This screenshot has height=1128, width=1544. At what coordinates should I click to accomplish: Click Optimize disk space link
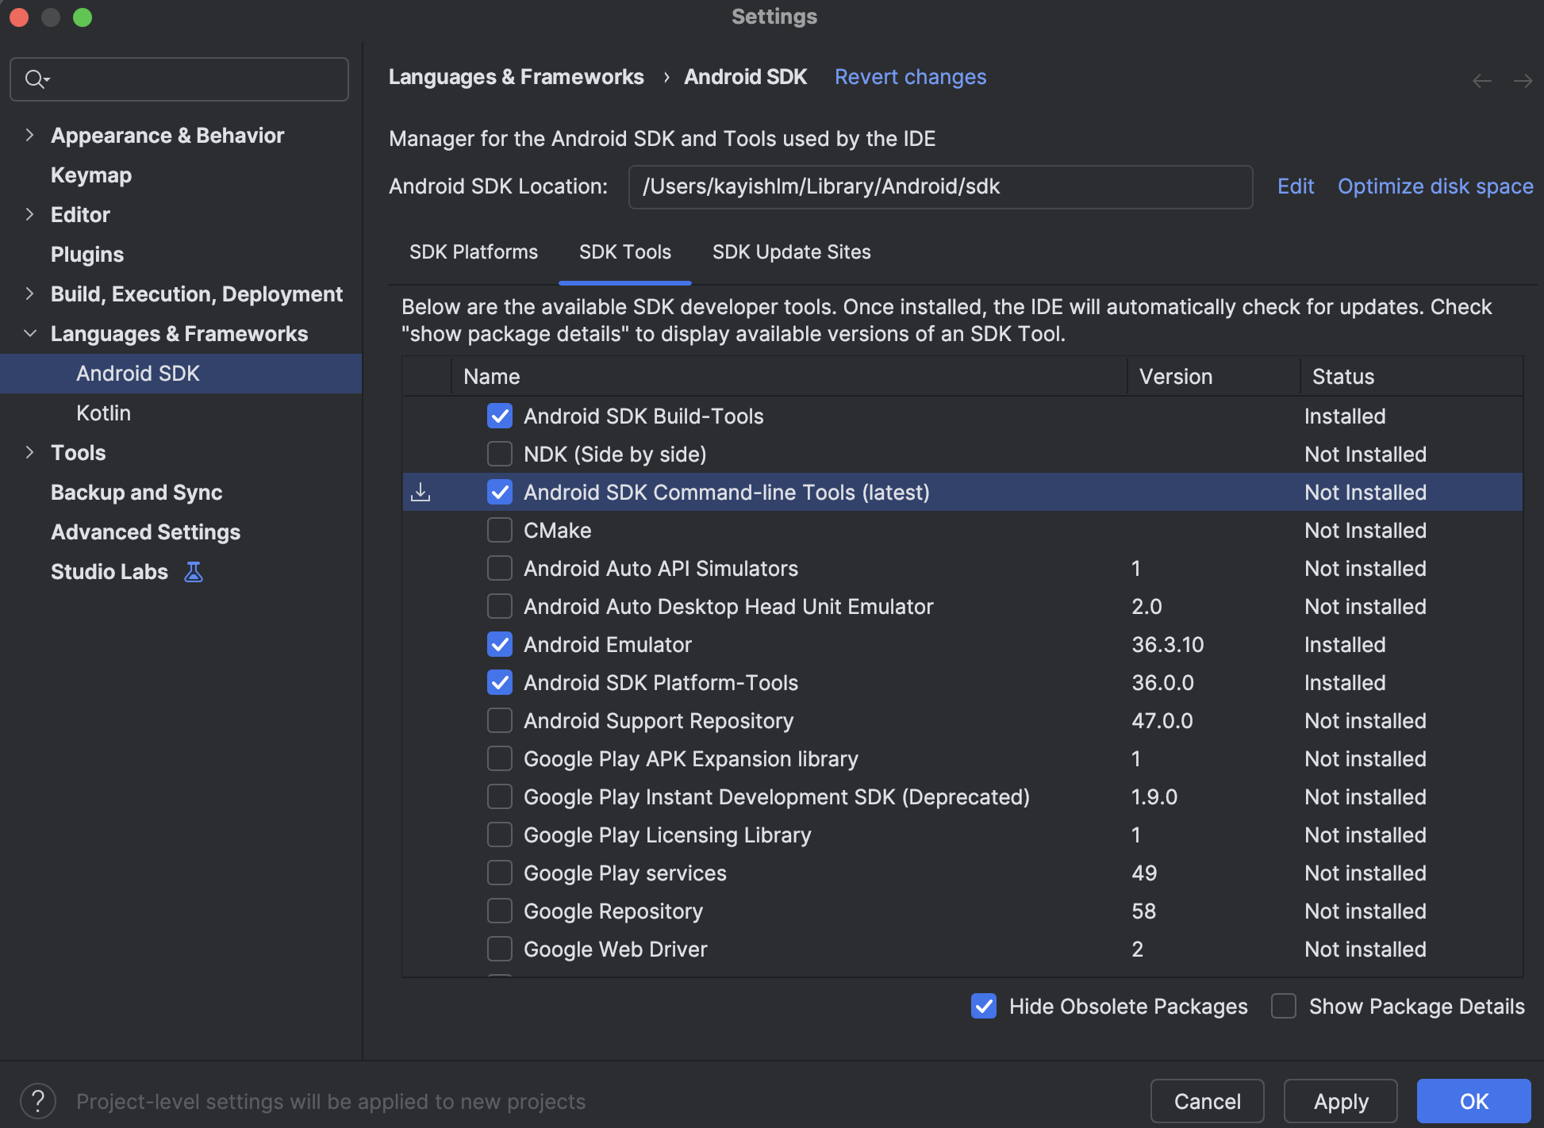(x=1435, y=186)
